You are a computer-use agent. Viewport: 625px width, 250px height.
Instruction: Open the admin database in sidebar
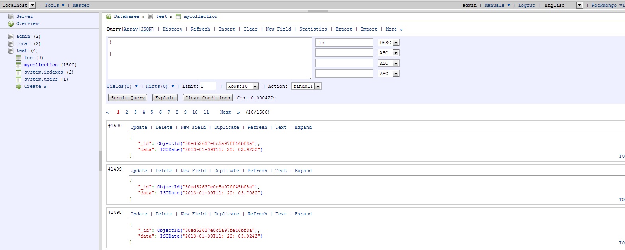click(23, 37)
